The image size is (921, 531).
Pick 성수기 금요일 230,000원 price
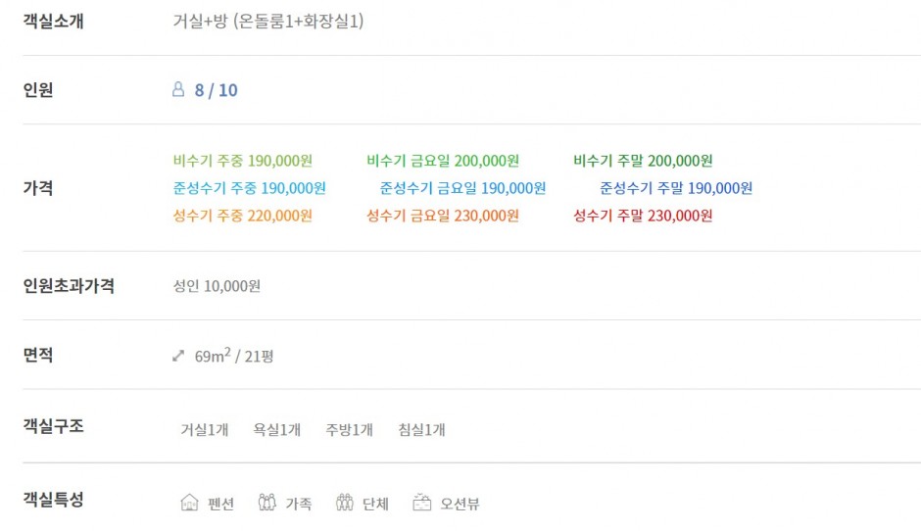(x=443, y=216)
